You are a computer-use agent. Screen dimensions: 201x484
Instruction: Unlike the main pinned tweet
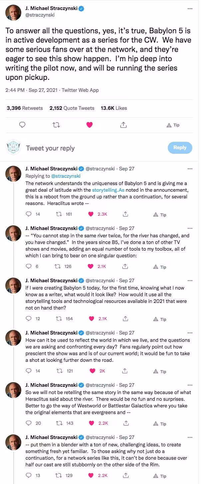(89, 124)
